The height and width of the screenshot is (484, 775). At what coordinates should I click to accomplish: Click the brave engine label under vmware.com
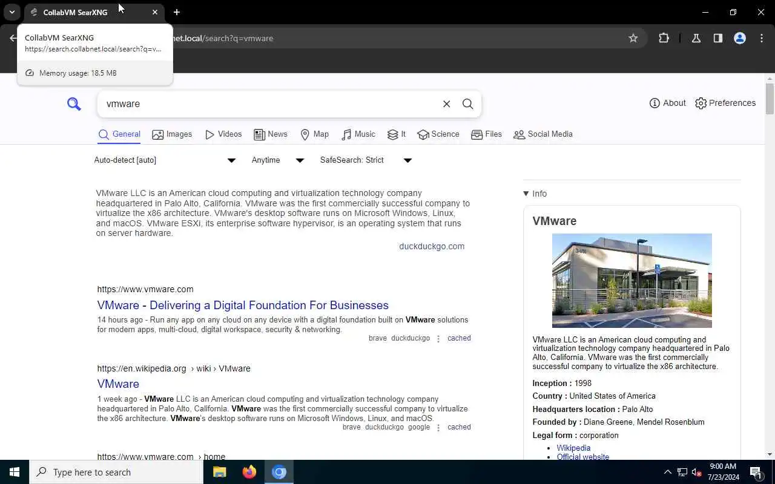(x=377, y=338)
